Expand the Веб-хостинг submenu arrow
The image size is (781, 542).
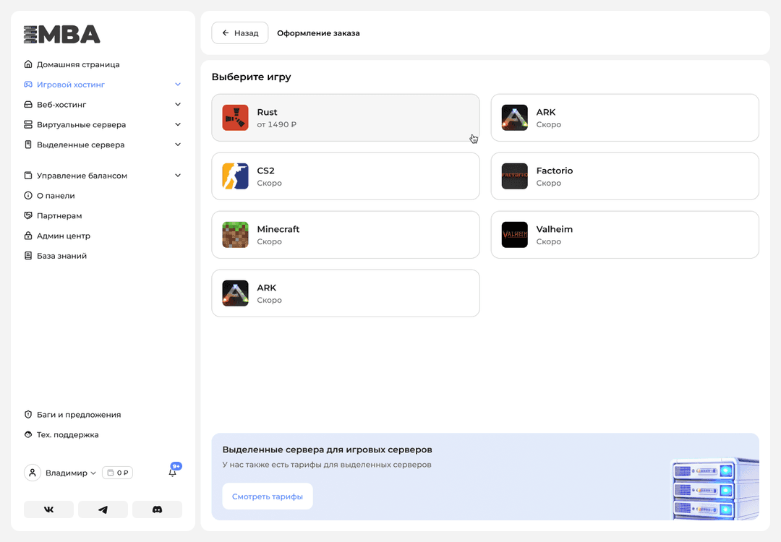tap(178, 105)
